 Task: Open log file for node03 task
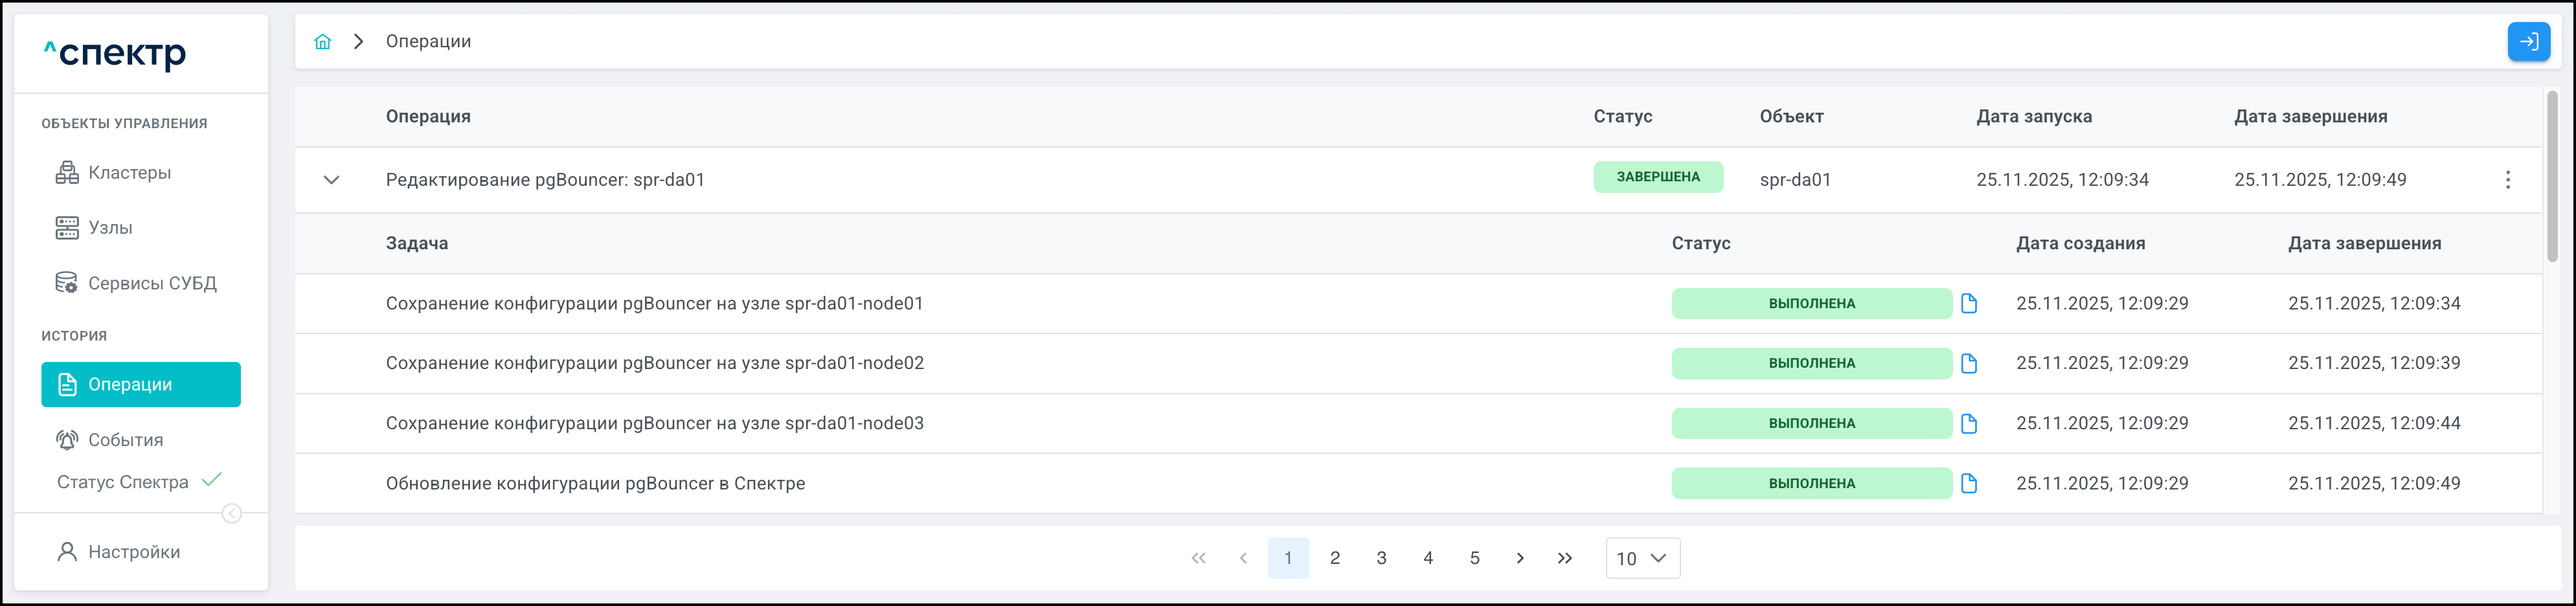click(1969, 424)
